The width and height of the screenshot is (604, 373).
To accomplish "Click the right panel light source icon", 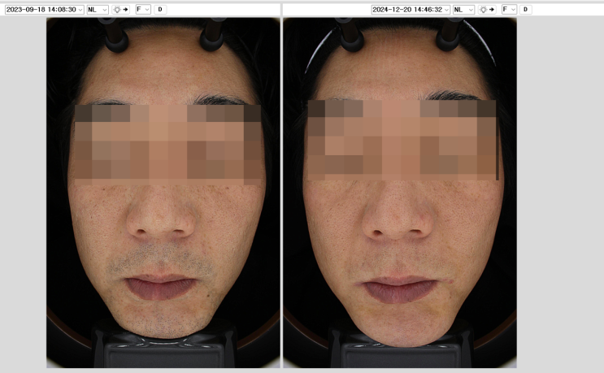I will pyautogui.click(x=487, y=10).
